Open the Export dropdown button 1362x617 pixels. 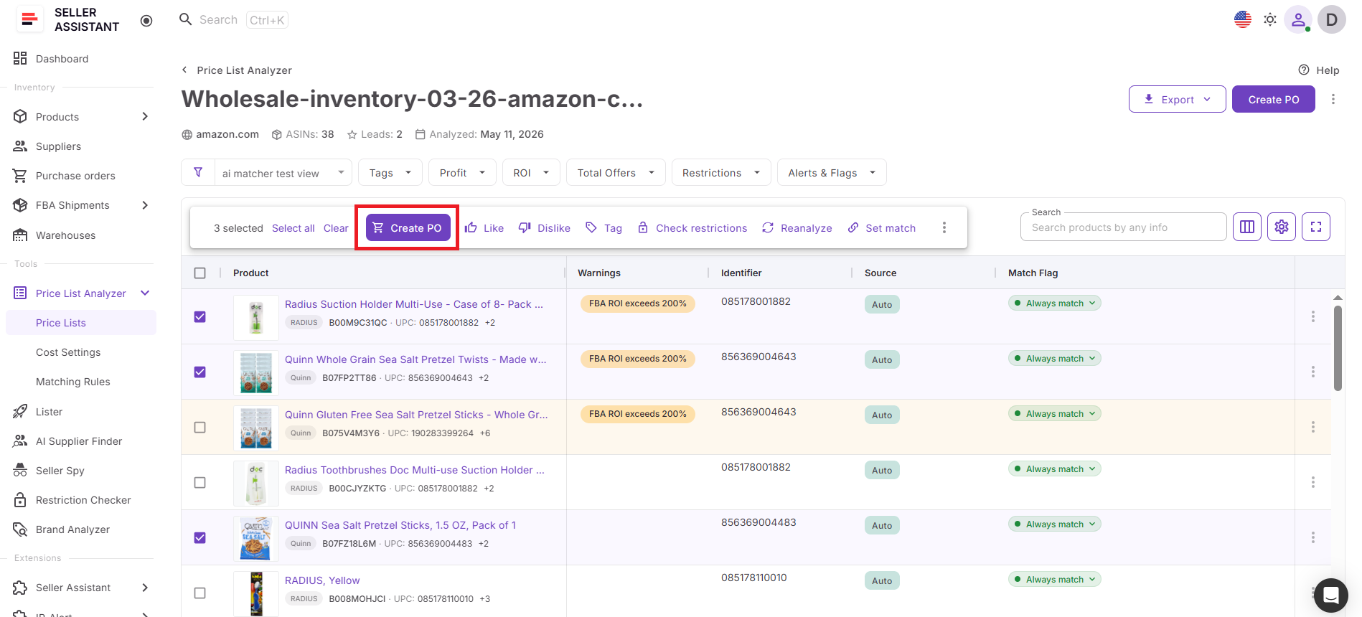[1177, 99]
